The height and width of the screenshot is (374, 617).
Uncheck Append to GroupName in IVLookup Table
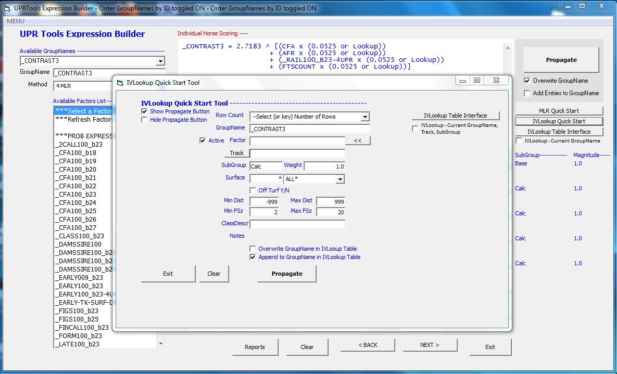(253, 257)
